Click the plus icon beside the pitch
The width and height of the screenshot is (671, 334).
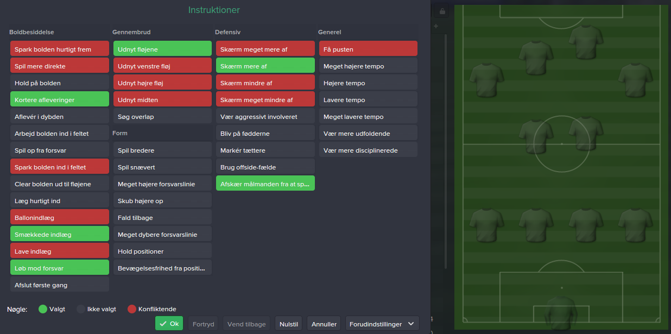435,26
